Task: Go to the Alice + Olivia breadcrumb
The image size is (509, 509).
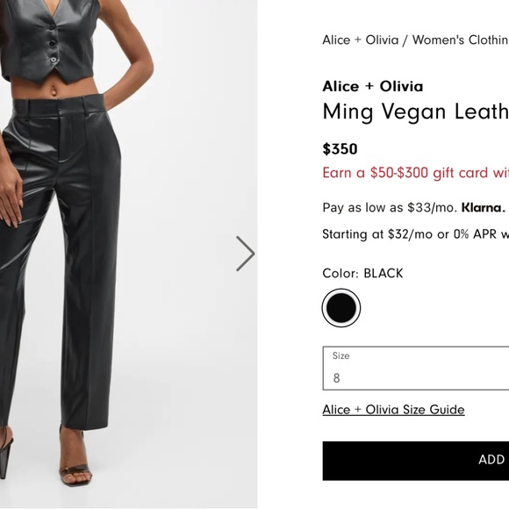Action: pyautogui.click(x=361, y=39)
